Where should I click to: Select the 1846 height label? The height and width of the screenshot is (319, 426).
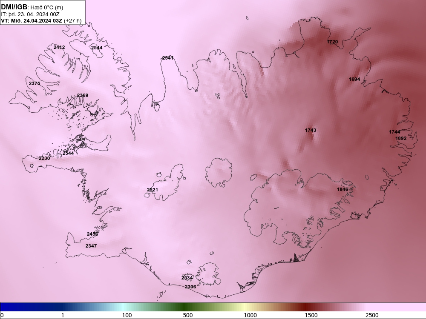tap(343, 189)
